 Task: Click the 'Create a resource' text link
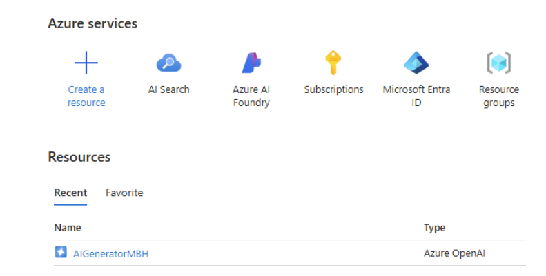[86, 96]
